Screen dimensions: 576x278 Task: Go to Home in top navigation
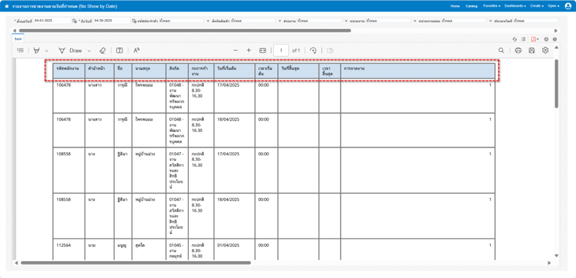click(x=455, y=6)
